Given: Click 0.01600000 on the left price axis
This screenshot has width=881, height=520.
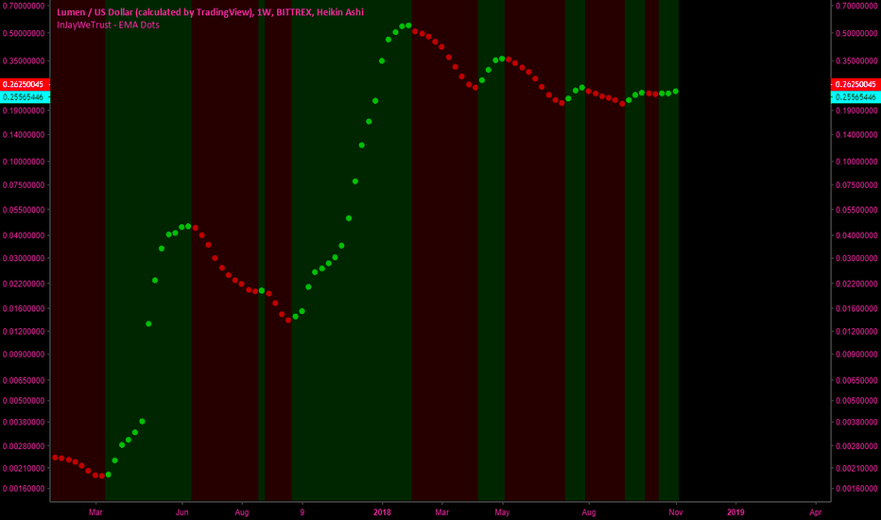Looking at the screenshot, I should pyautogui.click(x=24, y=308).
